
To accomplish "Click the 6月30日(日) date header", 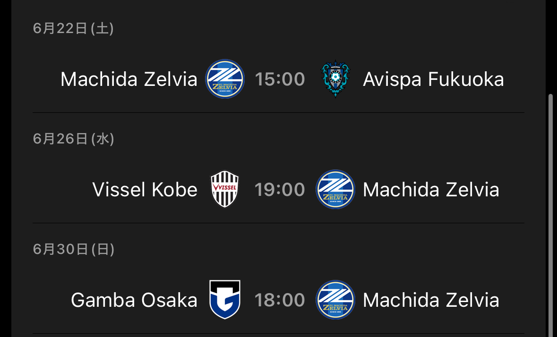I will pyautogui.click(x=74, y=249).
